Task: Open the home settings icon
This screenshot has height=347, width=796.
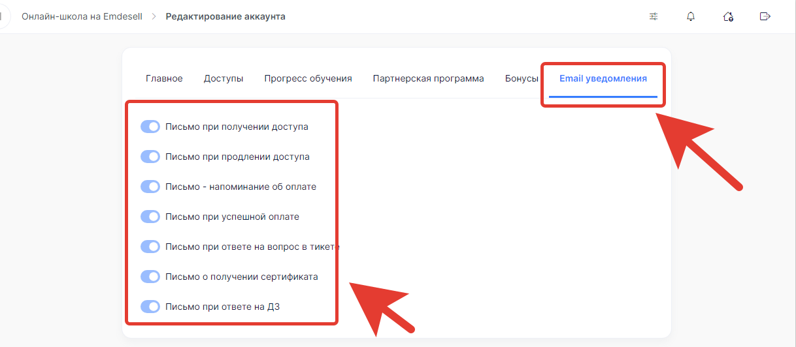Action: tap(728, 16)
